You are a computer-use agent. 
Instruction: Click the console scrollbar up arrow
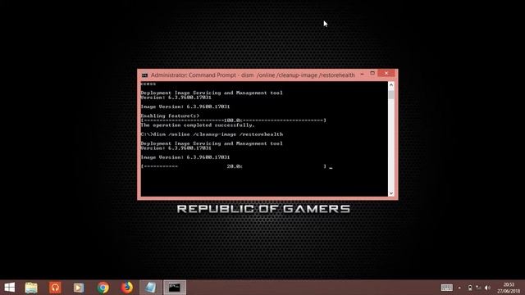pyautogui.click(x=391, y=85)
